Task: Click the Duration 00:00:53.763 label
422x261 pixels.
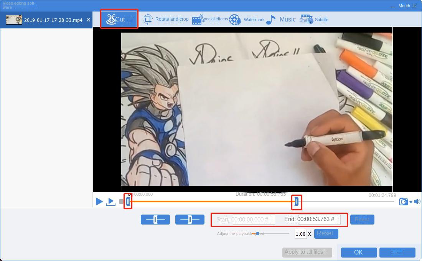Action: 260,194
